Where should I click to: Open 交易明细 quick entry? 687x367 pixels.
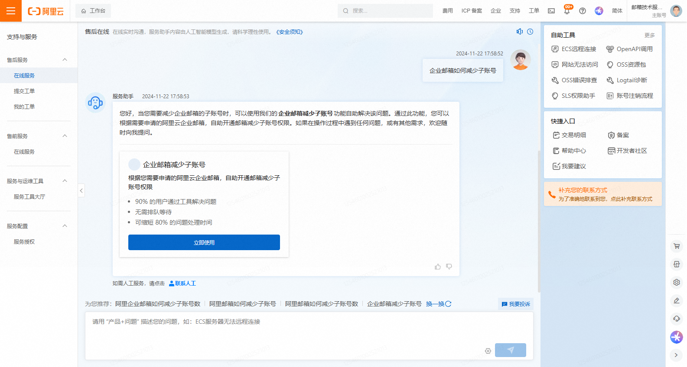coord(570,135)
